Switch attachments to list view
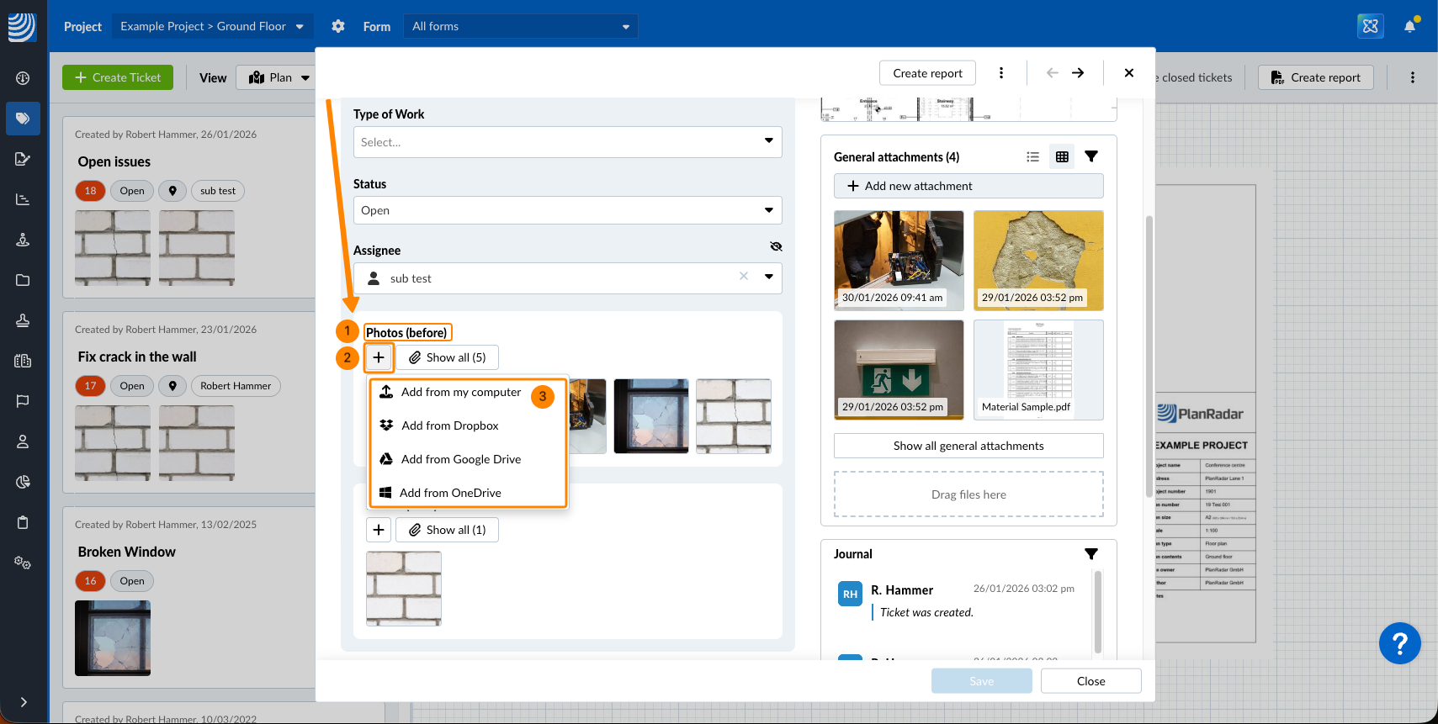Viewport: 1438px width, 724px height. coord(1033,156)
